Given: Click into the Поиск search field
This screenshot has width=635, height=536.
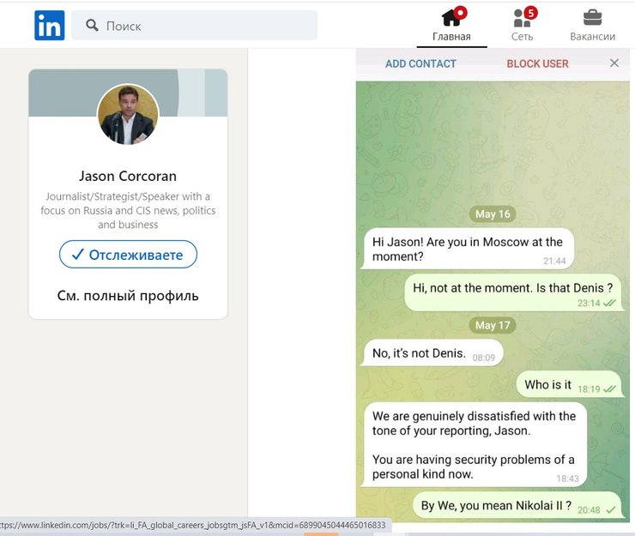Looking at the screenshot, I should coord(206,26).
